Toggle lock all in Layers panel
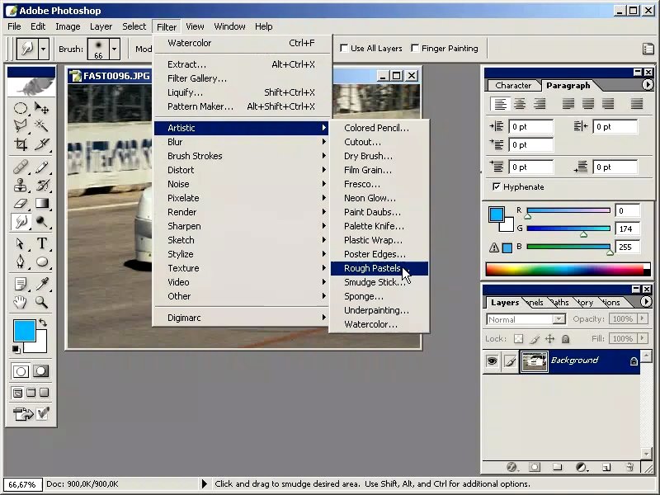 (x=565, y=338)
